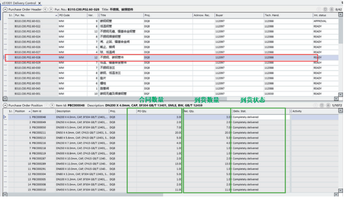Select purchase order B310.C00.P02.60-043
This screenshot has width=346, height=199.
(28, 88)
